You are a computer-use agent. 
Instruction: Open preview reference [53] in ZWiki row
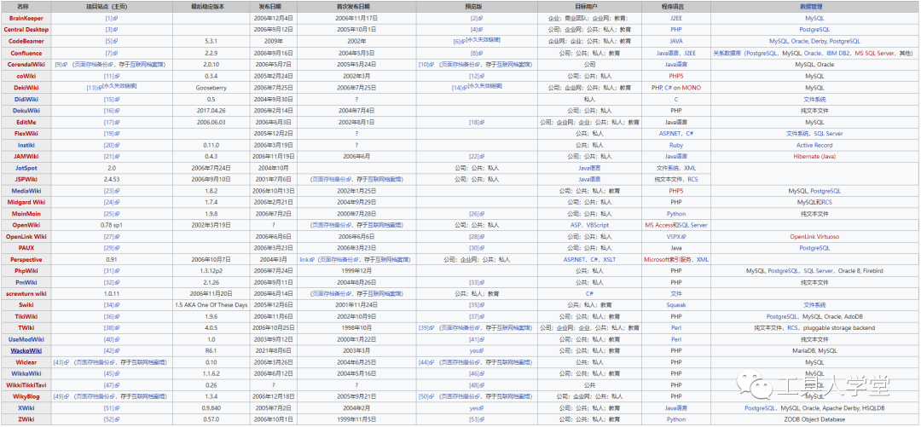477,419
